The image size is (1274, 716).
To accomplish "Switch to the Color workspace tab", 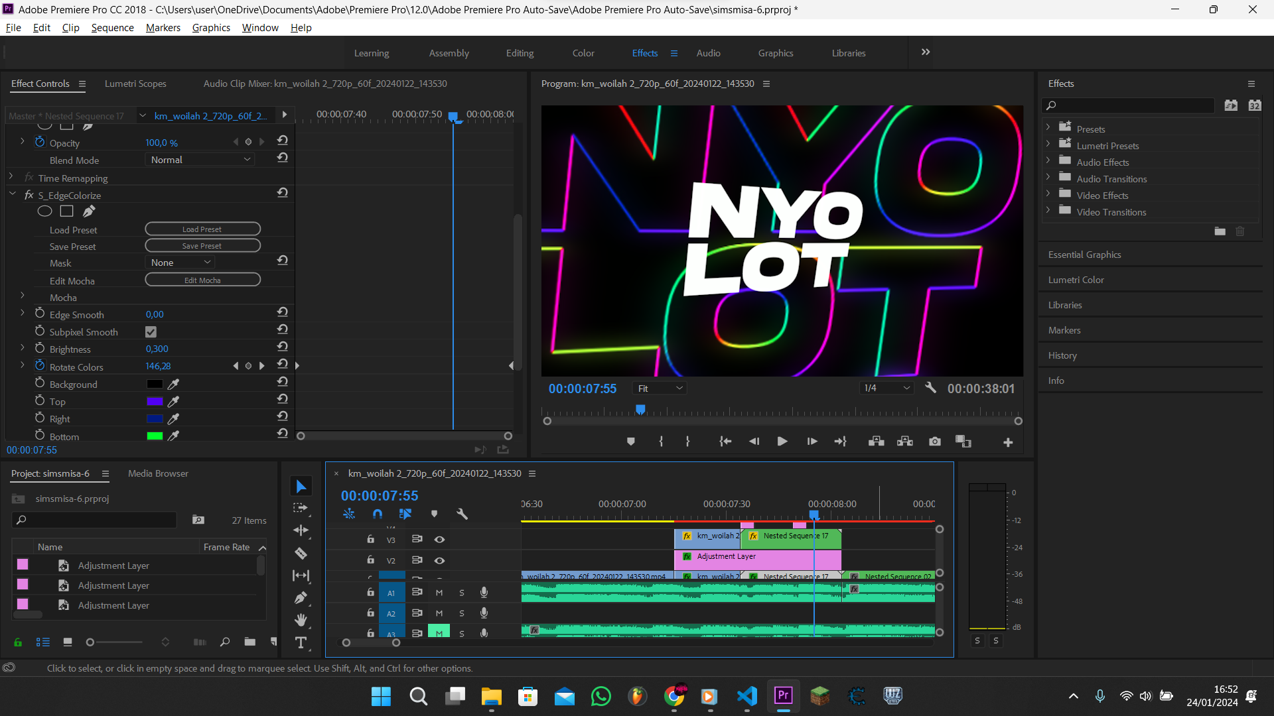I will (x=583, y=53).
